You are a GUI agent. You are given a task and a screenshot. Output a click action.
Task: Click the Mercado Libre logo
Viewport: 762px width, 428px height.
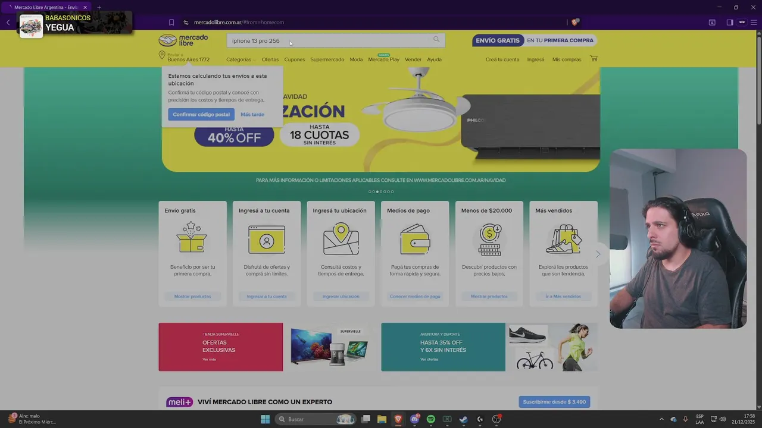click(183, 40)
